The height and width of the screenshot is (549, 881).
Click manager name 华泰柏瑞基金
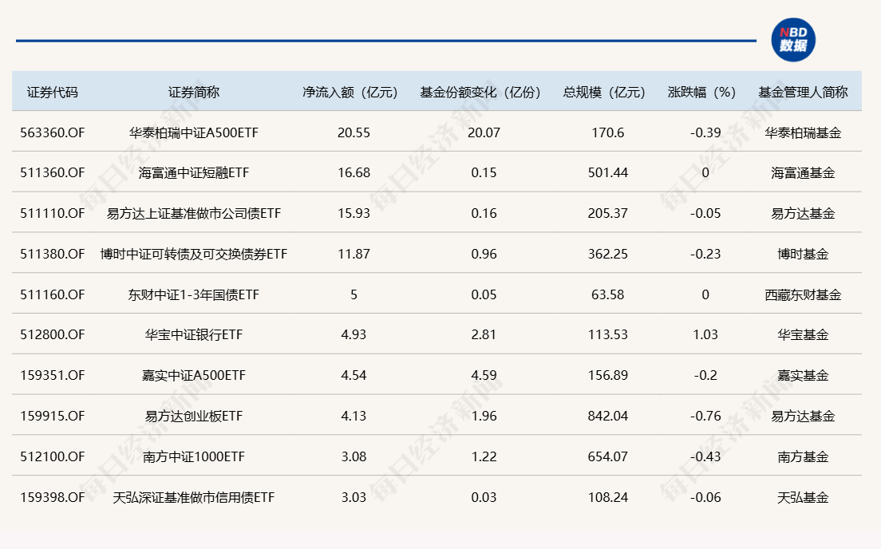pos(803,132)
